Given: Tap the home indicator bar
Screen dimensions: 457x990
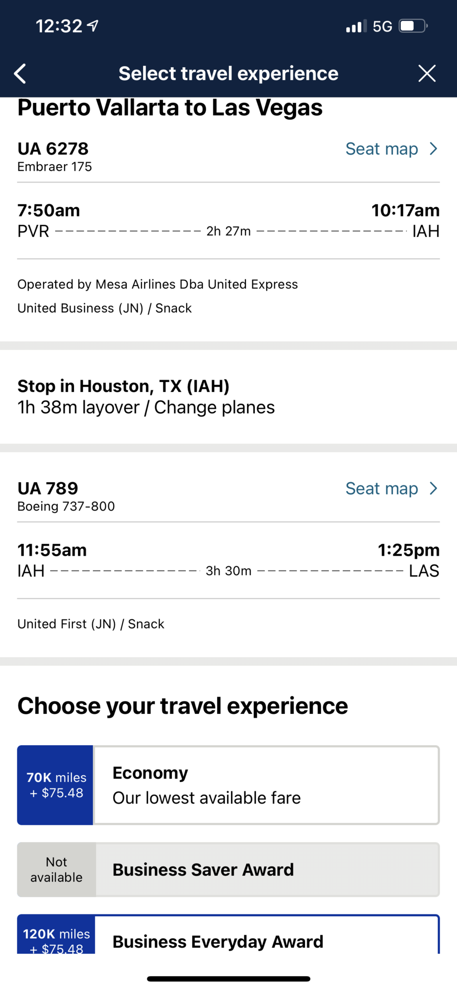Looking at the screenshot, I should point(228,979).
